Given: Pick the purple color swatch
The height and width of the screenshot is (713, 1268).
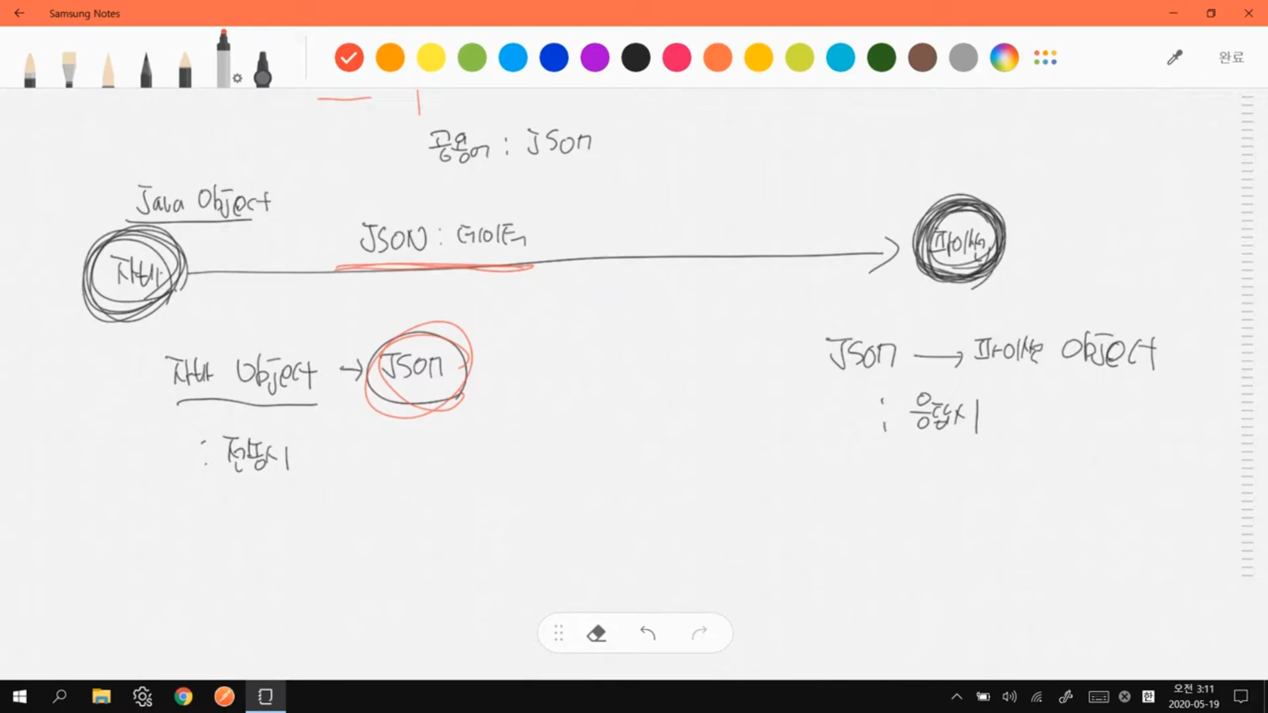Looking at the screenshot, I should pos(594,58).
